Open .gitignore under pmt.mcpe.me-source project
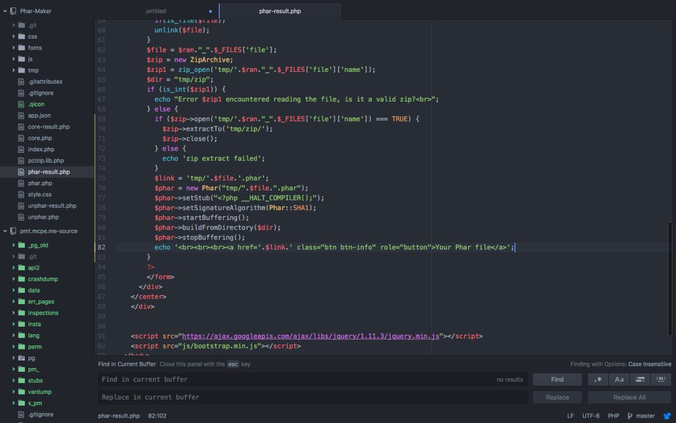676x423 pixels. click(41, 415)
